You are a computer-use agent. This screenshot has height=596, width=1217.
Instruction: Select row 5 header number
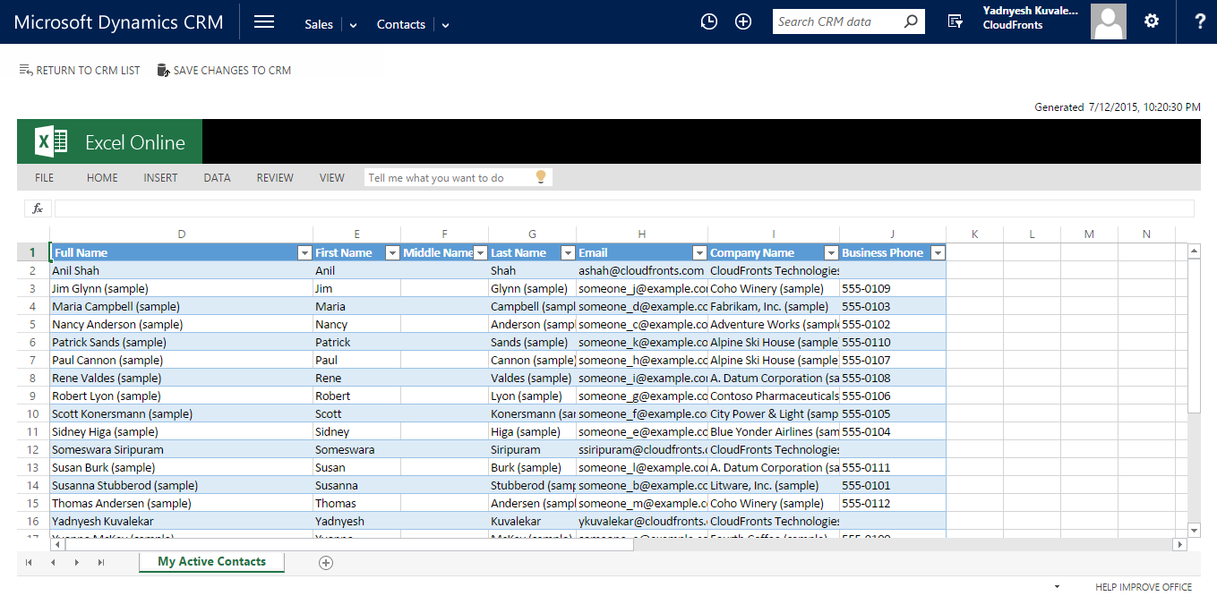tap(33, 324)
